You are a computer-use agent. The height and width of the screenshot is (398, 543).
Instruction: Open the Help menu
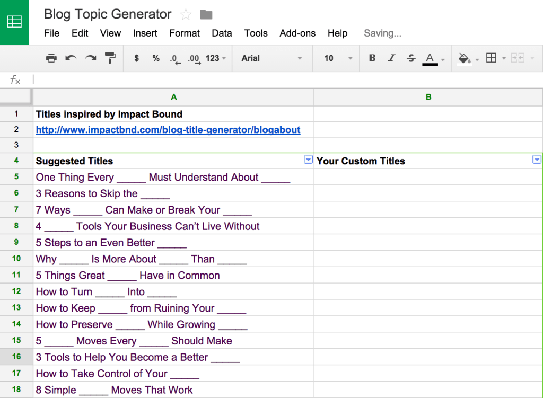(x=338, y=33)
